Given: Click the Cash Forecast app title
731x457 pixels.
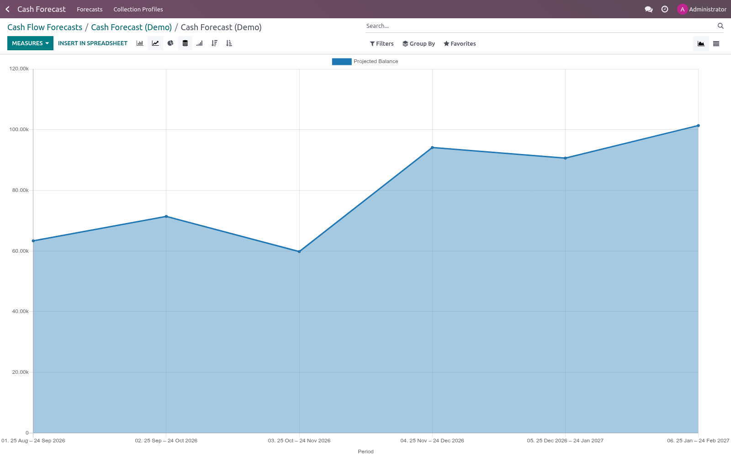Looking at the screenshot, I should pos(42,9).
